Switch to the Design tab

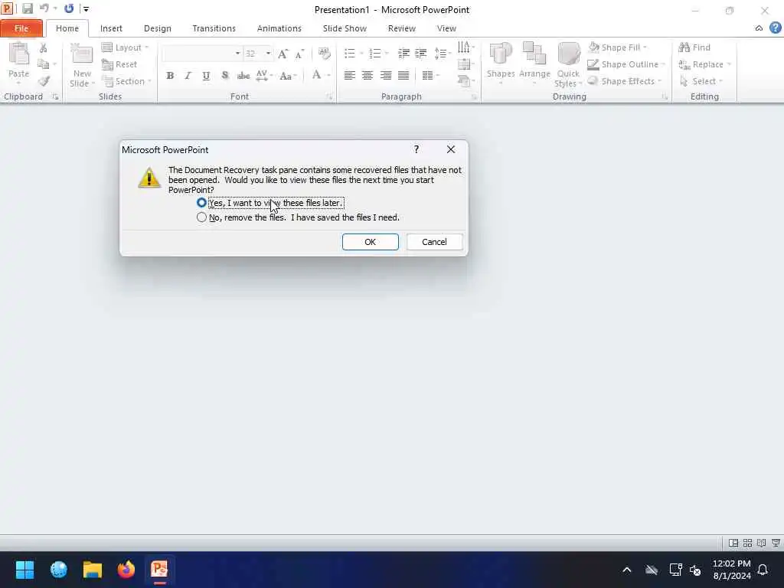pyautogui.click(x=158, y=28)
